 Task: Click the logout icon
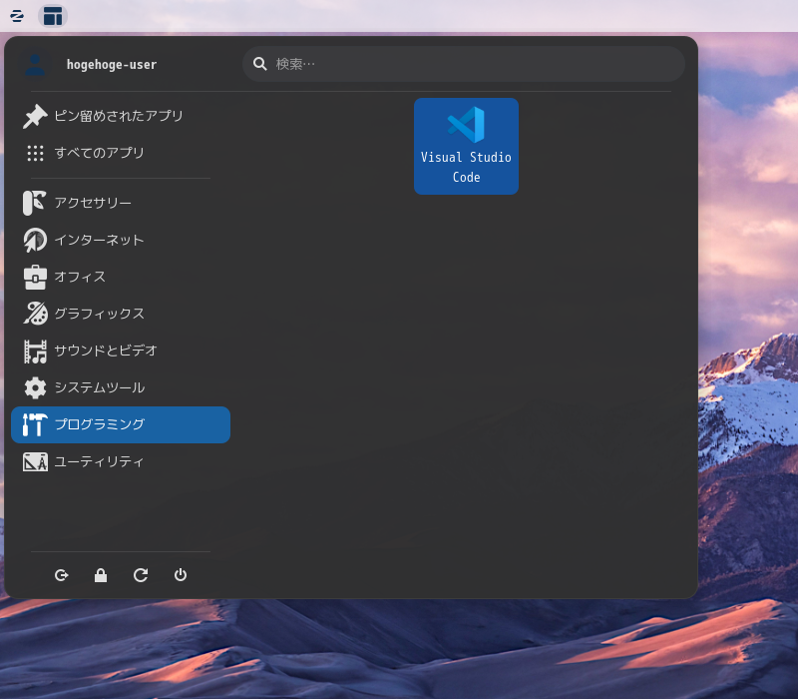(x=61, y=575)
